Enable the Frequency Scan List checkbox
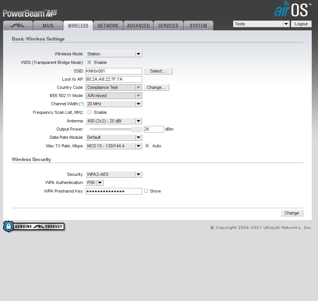318x301 pixels. click(x=89, y=112)
